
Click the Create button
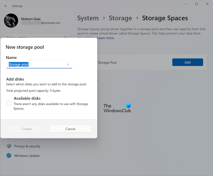(x=27, y=129)
